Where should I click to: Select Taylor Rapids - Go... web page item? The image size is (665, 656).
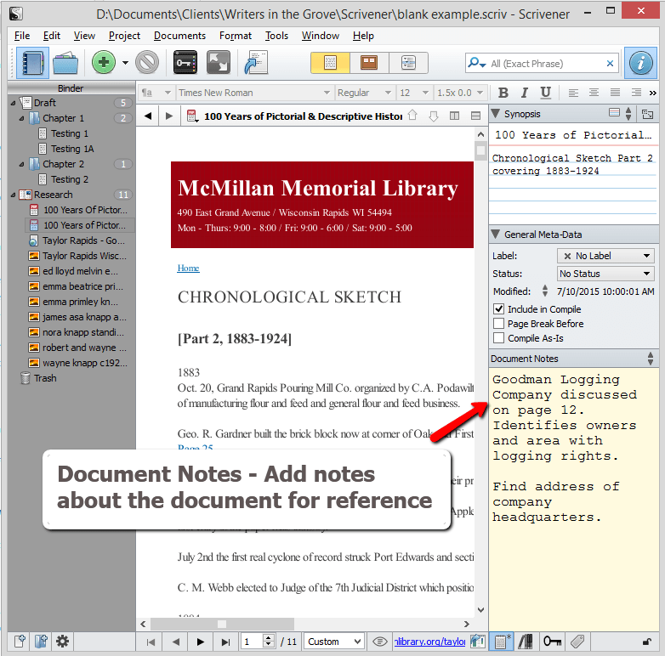point(83,240)
